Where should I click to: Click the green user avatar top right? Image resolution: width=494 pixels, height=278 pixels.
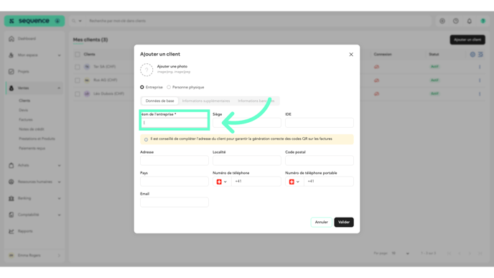click(x=483, y=21)
